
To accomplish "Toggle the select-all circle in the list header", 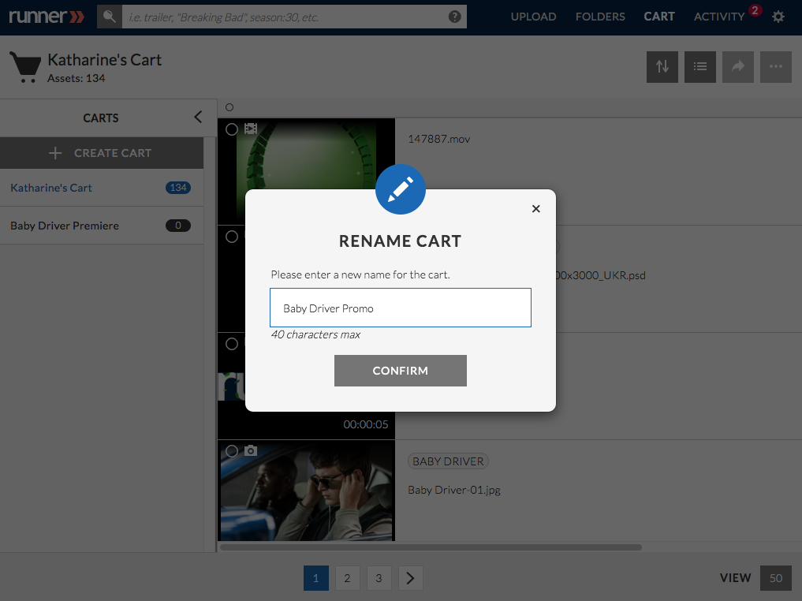I will [x=229, y=107].
